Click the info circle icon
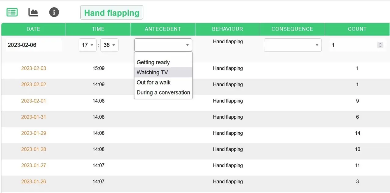The width and height of the screenshot is (390, 193). tap(54, 12)
